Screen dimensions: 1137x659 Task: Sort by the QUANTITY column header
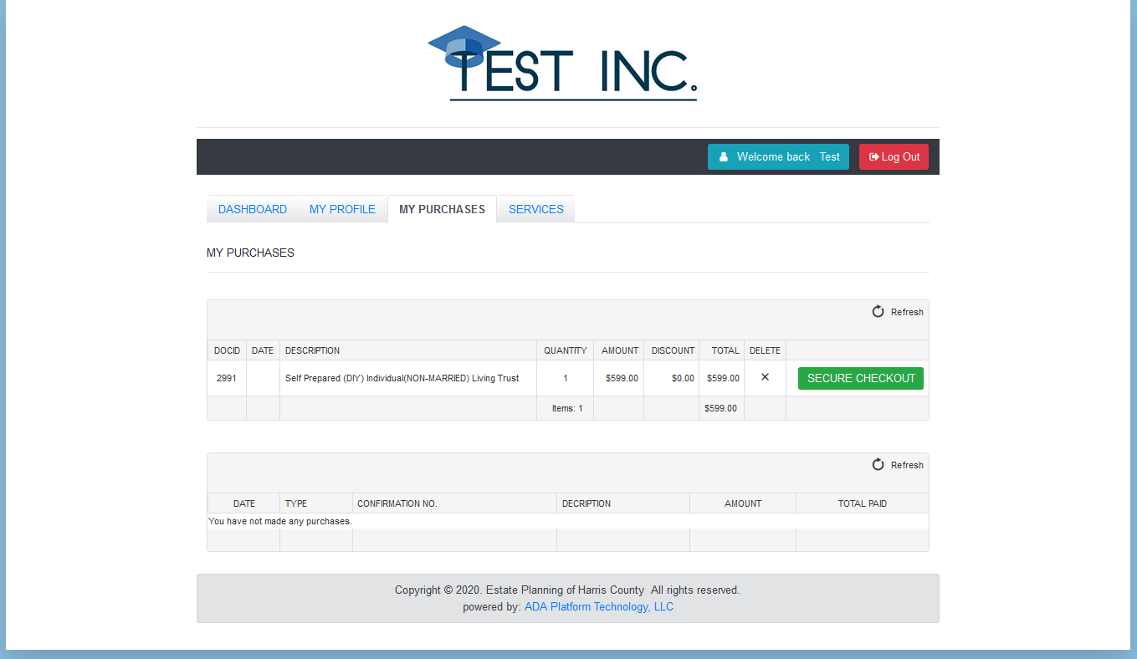click(565, 350)
